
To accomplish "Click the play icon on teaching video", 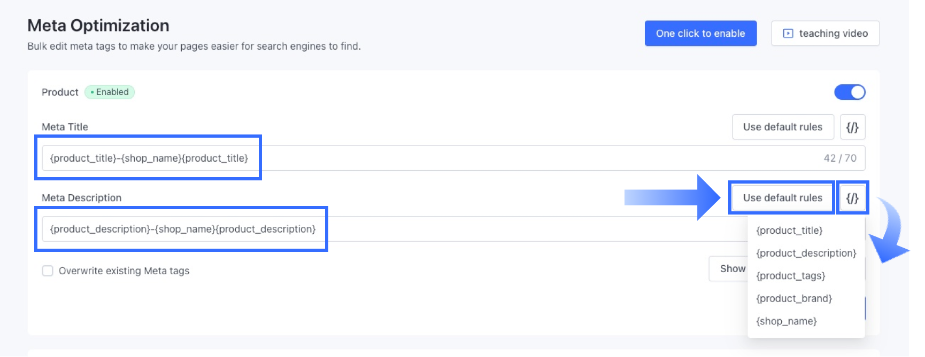I will point(788,34).
